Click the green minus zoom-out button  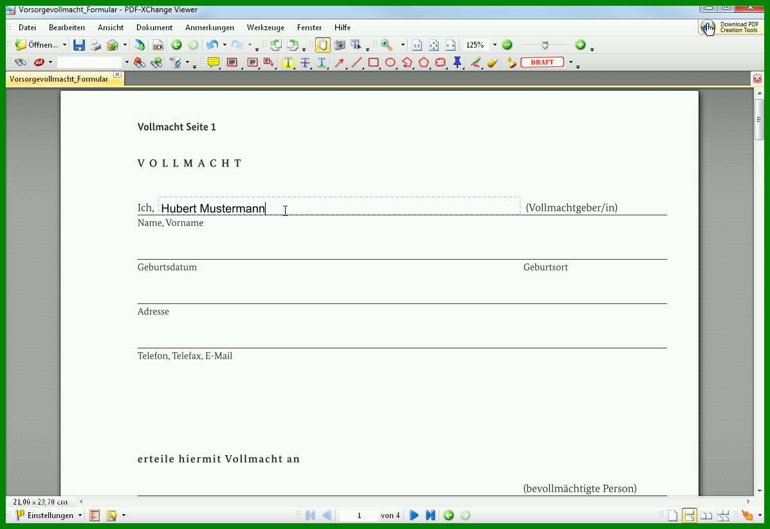click(508, 45)
